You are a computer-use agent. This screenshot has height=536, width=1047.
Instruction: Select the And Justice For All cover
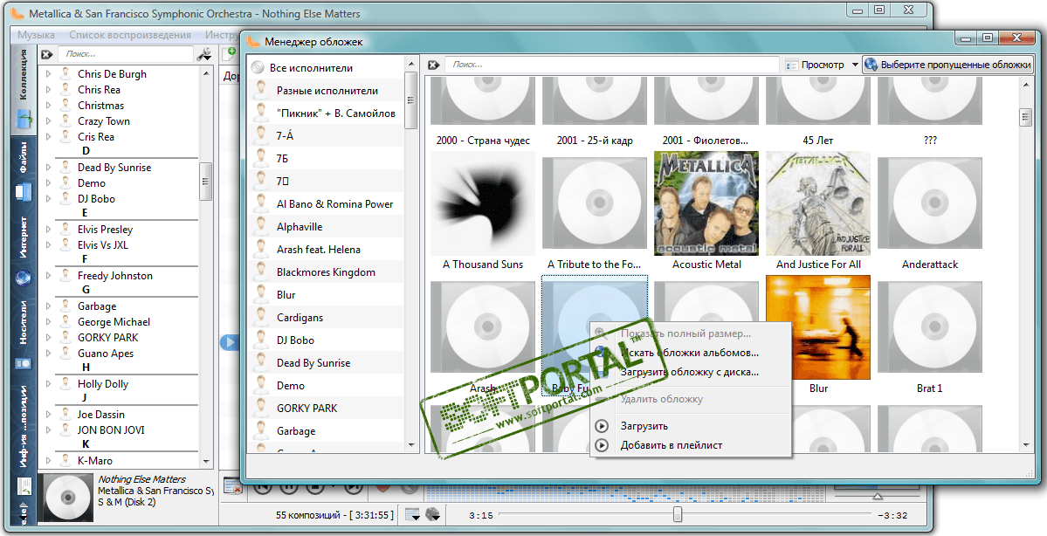[818, 204]
